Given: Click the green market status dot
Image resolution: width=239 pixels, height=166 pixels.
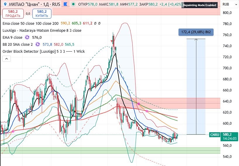Looking at the screenshot, I should (73, 4).
